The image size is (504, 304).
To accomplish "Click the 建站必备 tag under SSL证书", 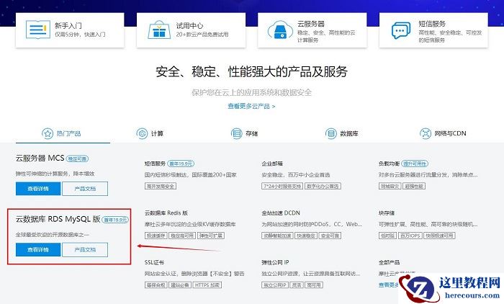I will pyautogui.click(x=180, y=285).
